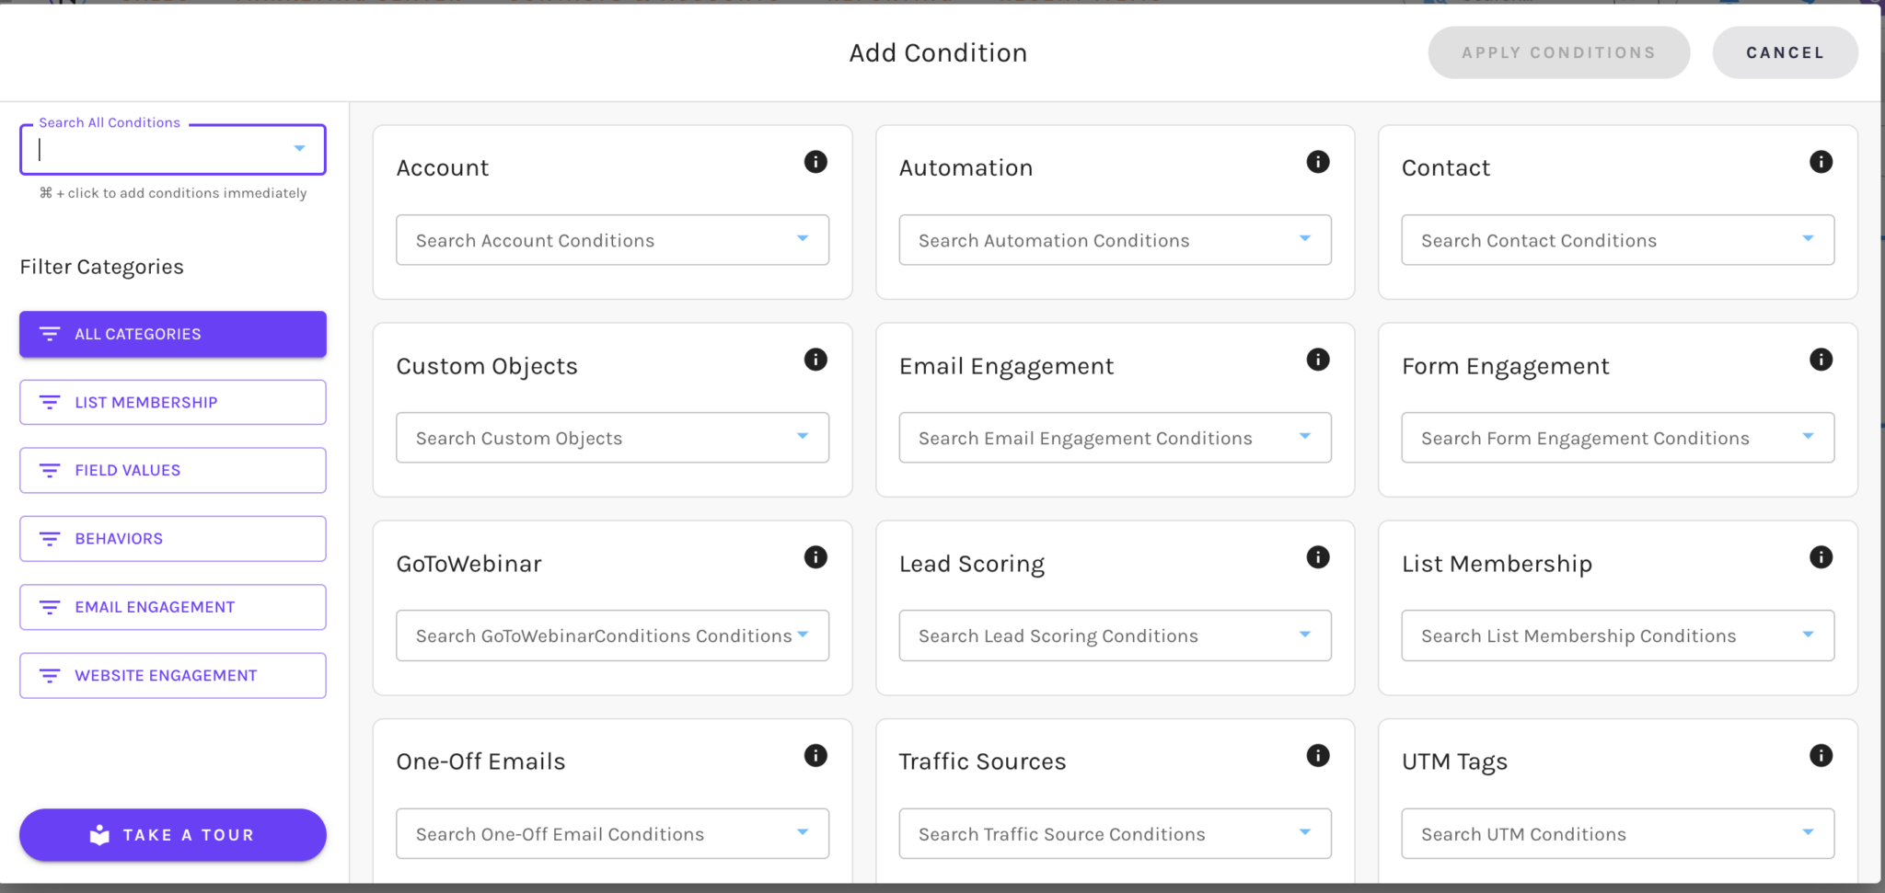Click the CANCEL button
Image resolution: width=1885 pixels, height=893 pixels.
1785,52
